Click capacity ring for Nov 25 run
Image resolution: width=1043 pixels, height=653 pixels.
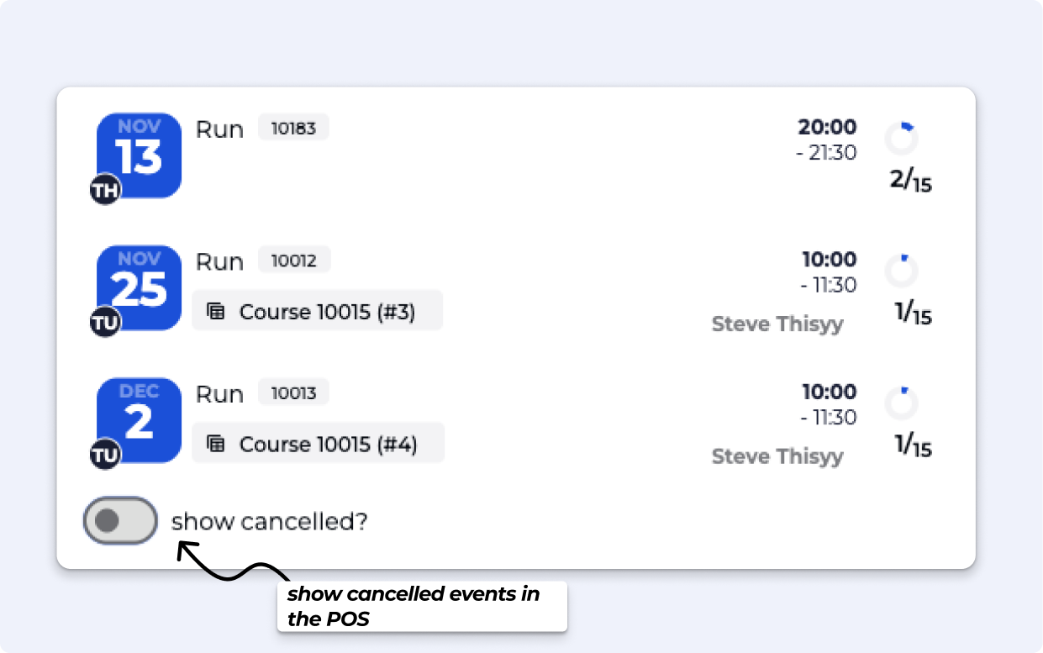click(x=902, y=271)
